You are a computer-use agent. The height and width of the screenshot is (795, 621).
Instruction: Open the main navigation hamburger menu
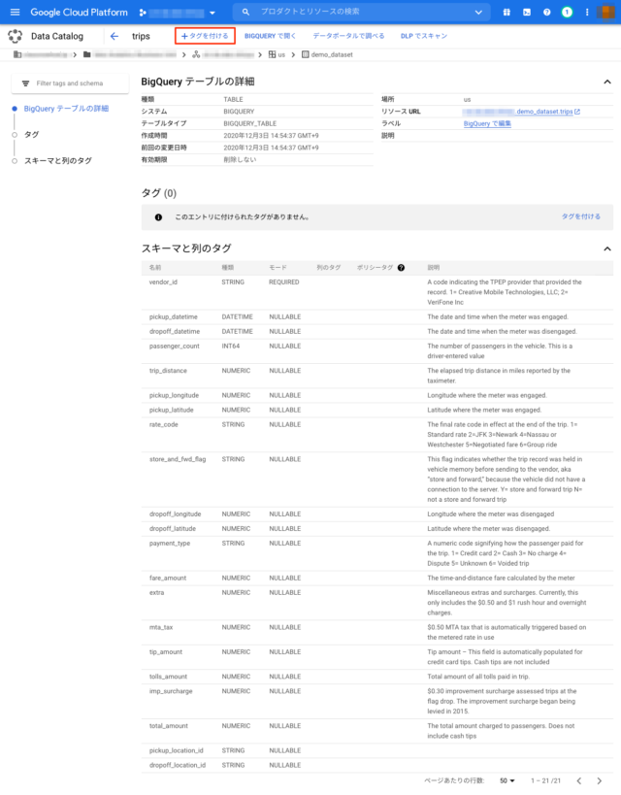tap(15, 12)
